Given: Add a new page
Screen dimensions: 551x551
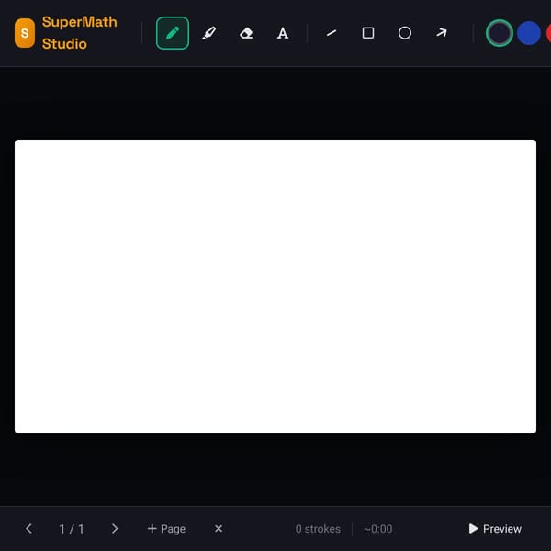Looking at the screenshot, I should pos(166,529).
